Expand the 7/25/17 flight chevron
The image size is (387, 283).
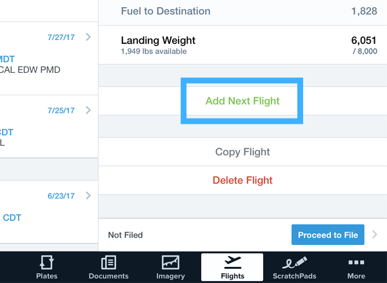(x=88, y=110)
